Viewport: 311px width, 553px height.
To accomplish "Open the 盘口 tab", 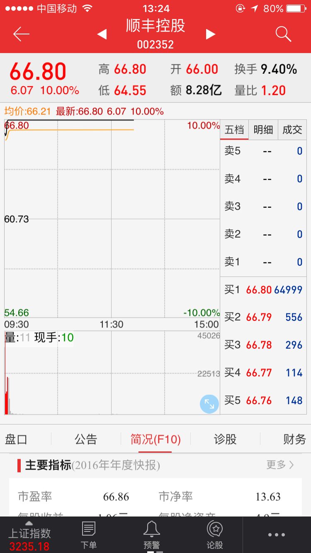I will 16,439.
